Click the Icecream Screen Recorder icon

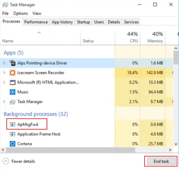click(x=12, y=73)
